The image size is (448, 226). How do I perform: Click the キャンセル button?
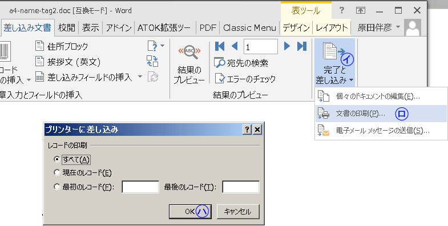pyautogui.click(x=238, y=211)
